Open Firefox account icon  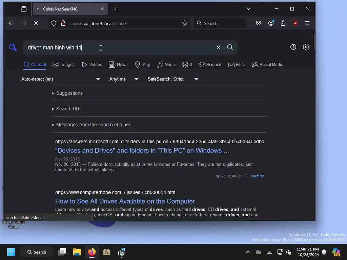point(271,23)
